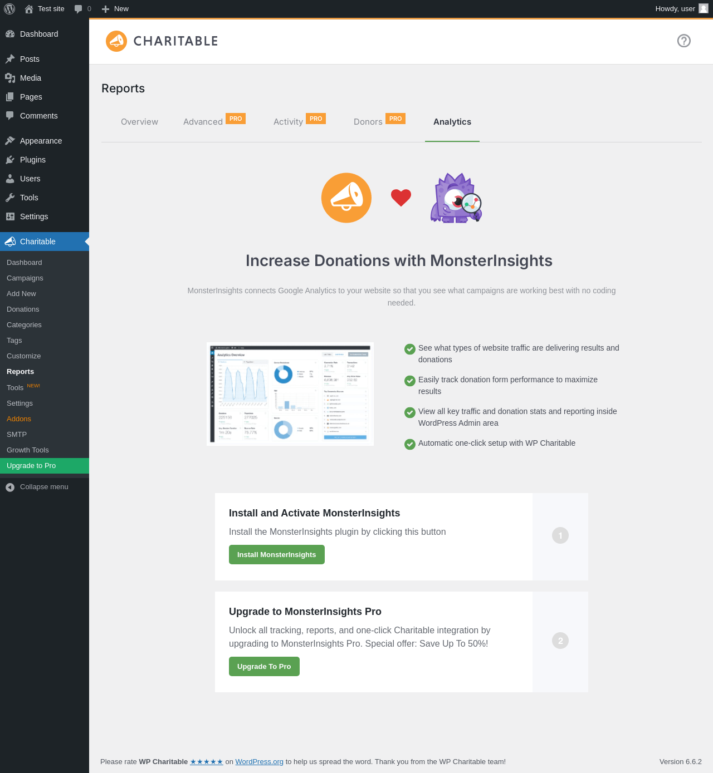
Task: Click the Test site text in the admin bar
Action: [x=51, y=9]
